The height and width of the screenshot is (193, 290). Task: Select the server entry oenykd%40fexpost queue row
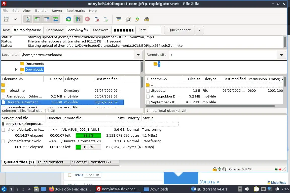(90, 124)
